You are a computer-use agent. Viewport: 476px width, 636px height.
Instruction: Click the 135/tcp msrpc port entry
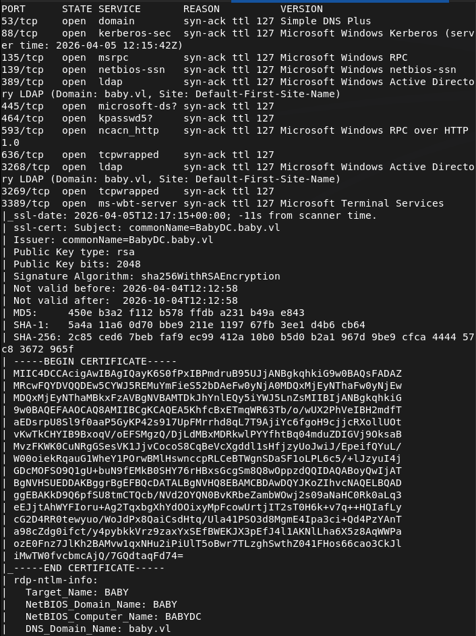(22, 58)
